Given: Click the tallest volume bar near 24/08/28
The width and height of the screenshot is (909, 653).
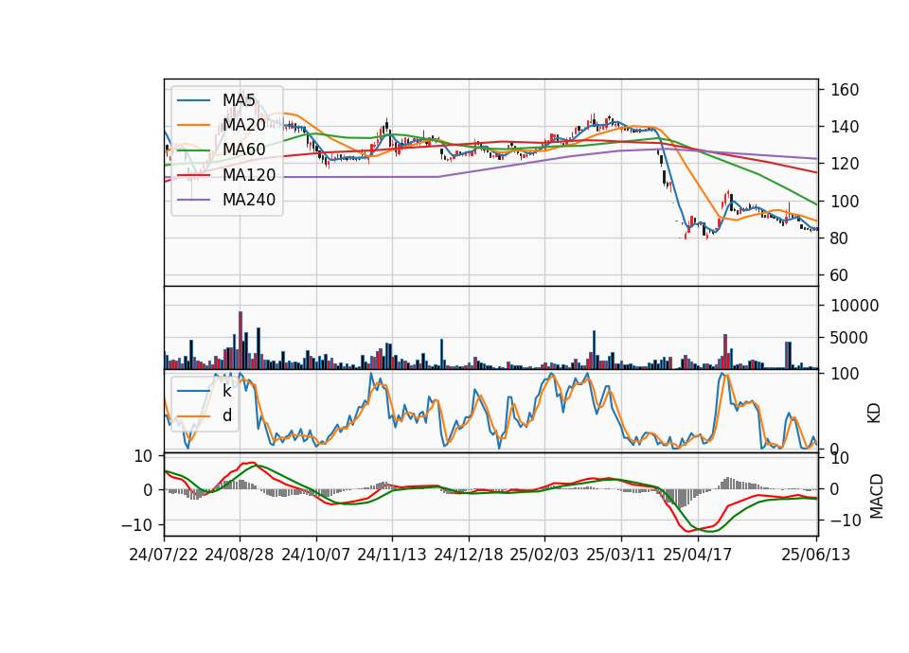Looking at the screenshot, I should pyautogui.click(x=241, y=340).
